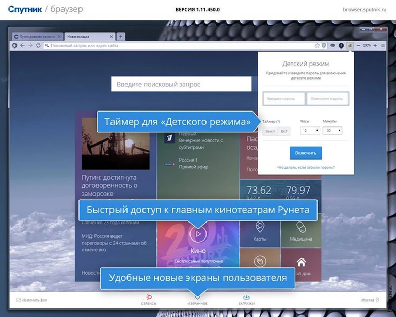Open the Избранное bottom tab
The height and width of the screenshot is (317, 396).
coord(198,300)
